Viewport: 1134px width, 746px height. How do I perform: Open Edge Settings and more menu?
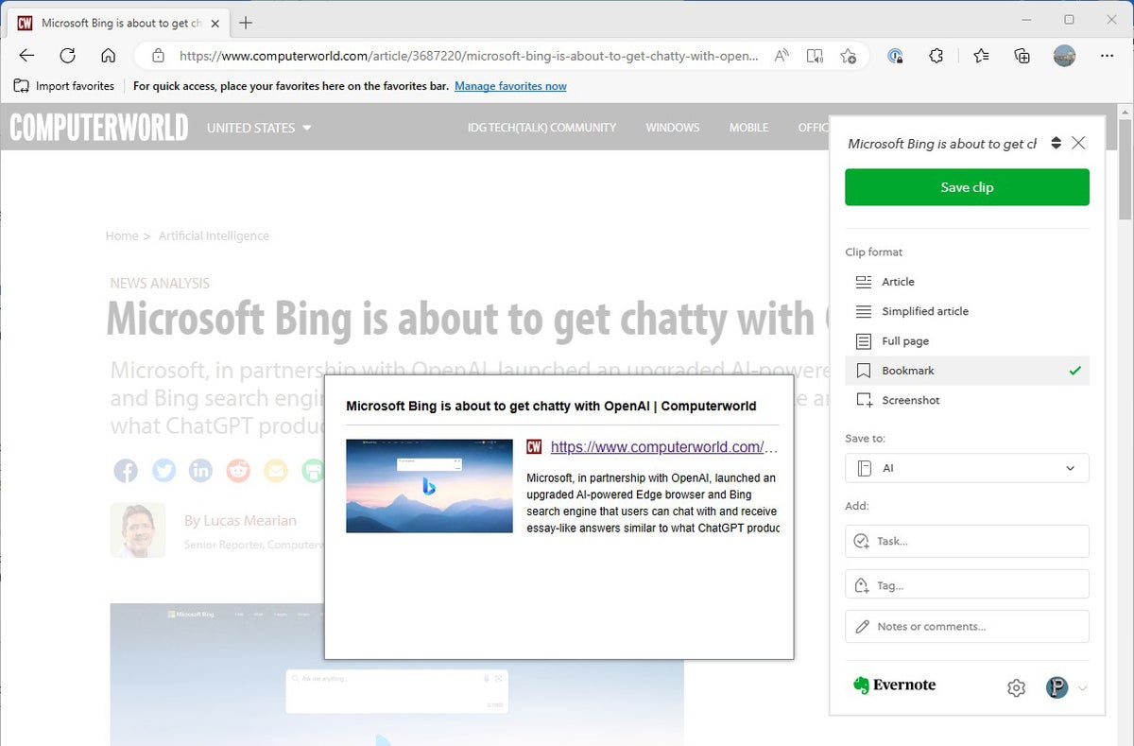tap(1108, 56)
